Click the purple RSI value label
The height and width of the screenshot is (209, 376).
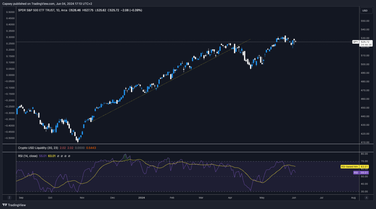tap(355, 172)
